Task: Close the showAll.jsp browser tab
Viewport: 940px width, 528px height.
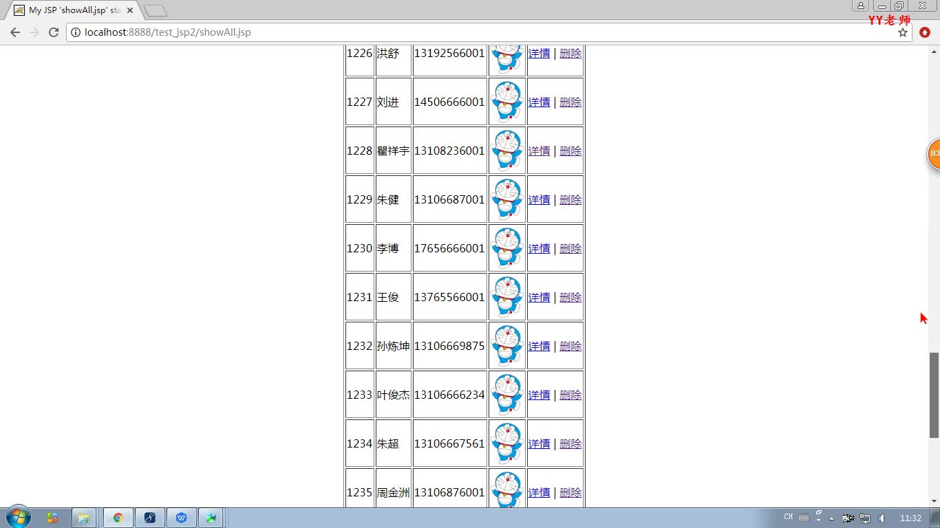Action: click(130, 10)
